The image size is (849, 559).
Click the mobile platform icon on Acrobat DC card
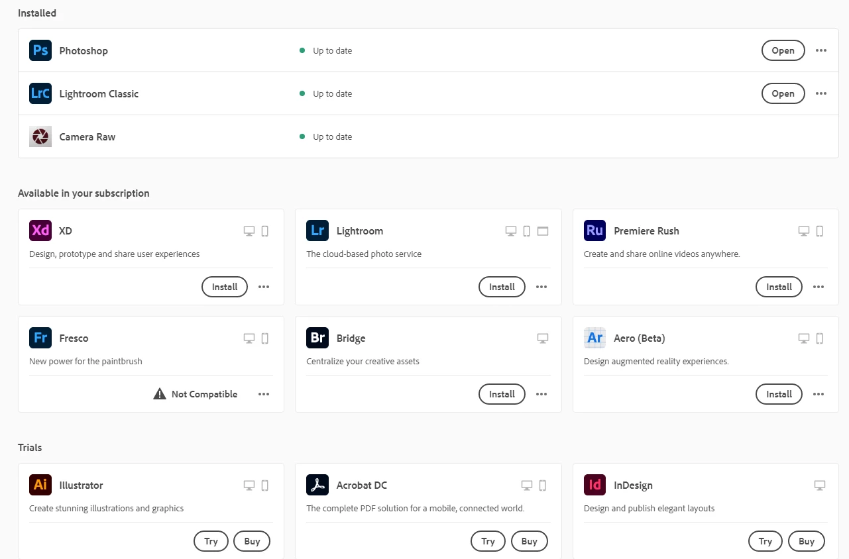coord(543,485)
